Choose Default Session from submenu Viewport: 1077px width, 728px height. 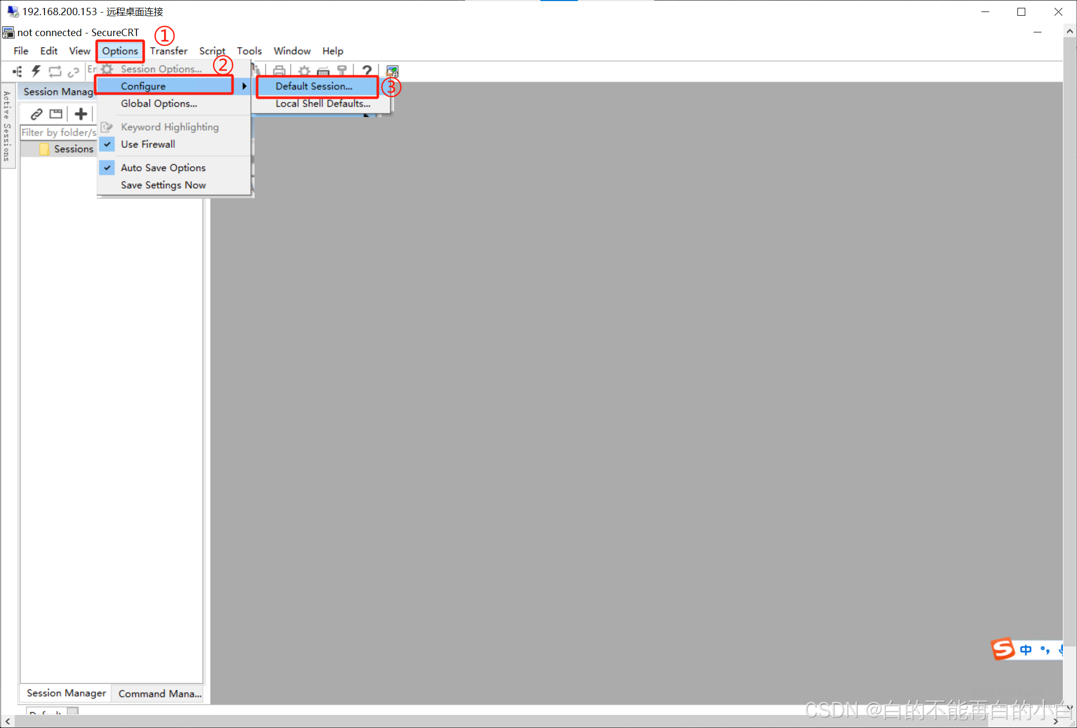[314, 86]
